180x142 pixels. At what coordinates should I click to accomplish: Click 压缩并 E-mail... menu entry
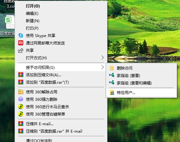(x=39, y=124)
